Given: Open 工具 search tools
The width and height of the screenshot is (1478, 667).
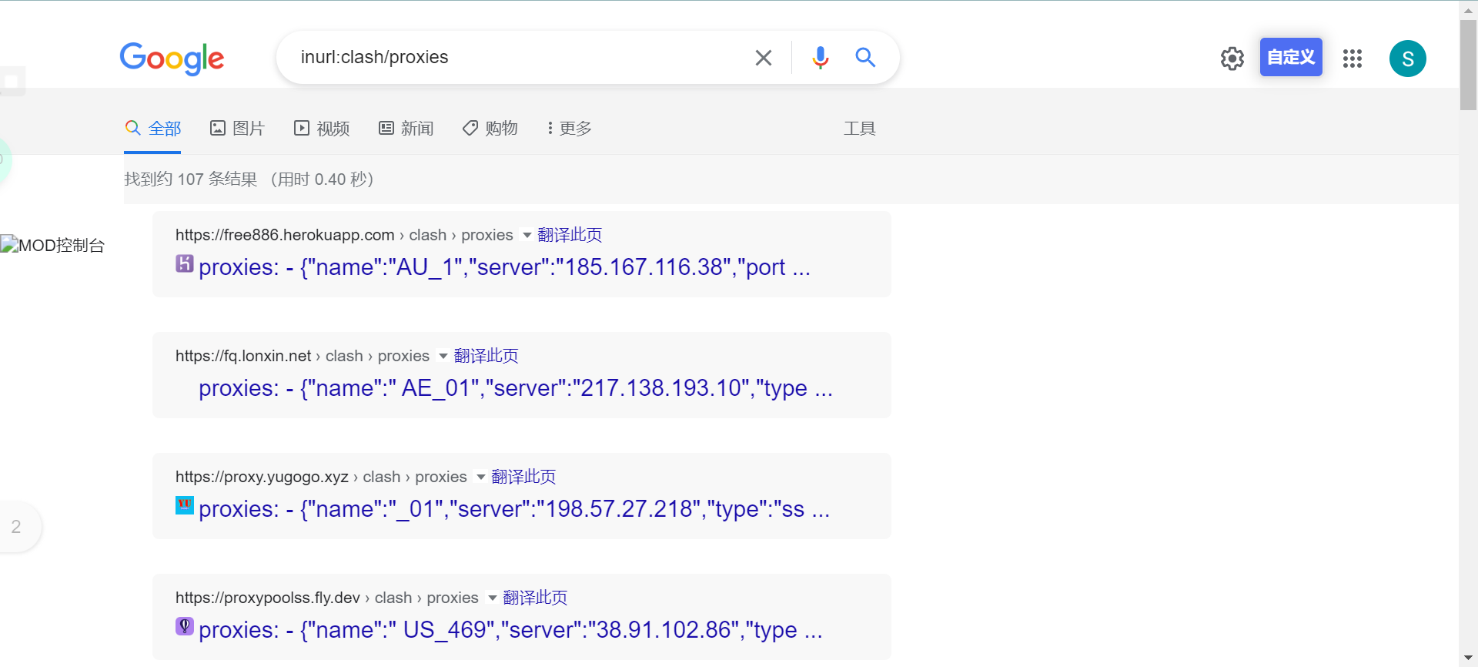Looking at the screenshot, I should pos(859,128).
